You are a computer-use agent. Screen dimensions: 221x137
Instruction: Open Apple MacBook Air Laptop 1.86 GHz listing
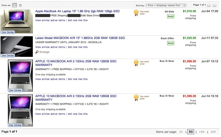click(77, 11)
